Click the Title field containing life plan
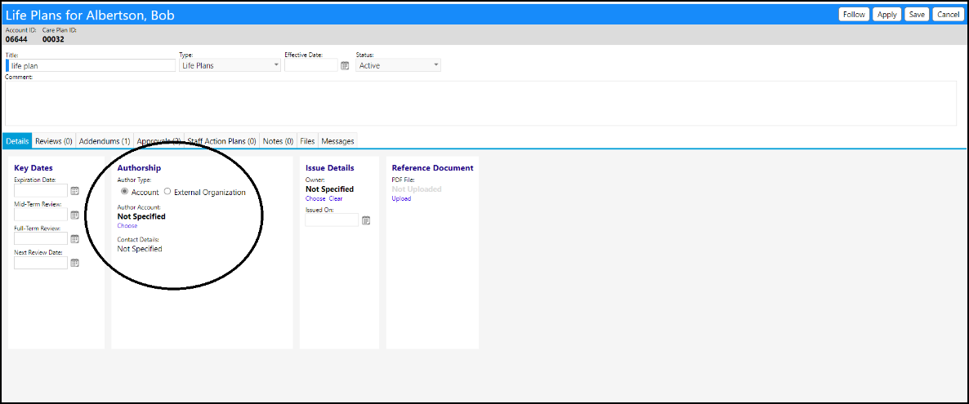This screenshot has height=404, width=969. [91, 65]
